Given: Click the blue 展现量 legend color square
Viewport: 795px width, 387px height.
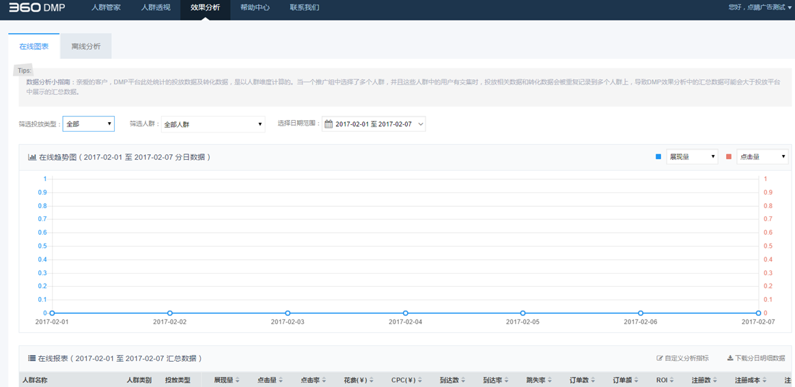Looking at the screenshot, I should 658,157.
